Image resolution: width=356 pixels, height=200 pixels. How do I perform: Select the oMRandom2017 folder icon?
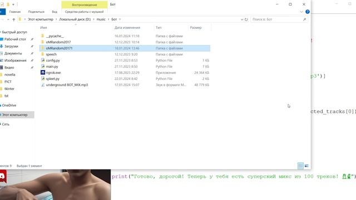click(42, 42)
